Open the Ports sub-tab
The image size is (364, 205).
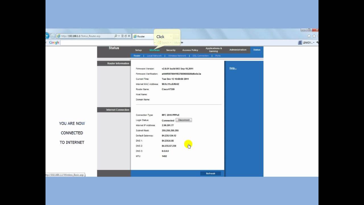coord(218,56)
